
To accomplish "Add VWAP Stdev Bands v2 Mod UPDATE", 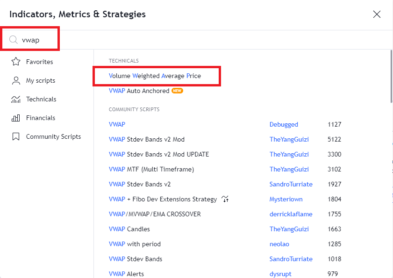I will (x=159, y=154).
